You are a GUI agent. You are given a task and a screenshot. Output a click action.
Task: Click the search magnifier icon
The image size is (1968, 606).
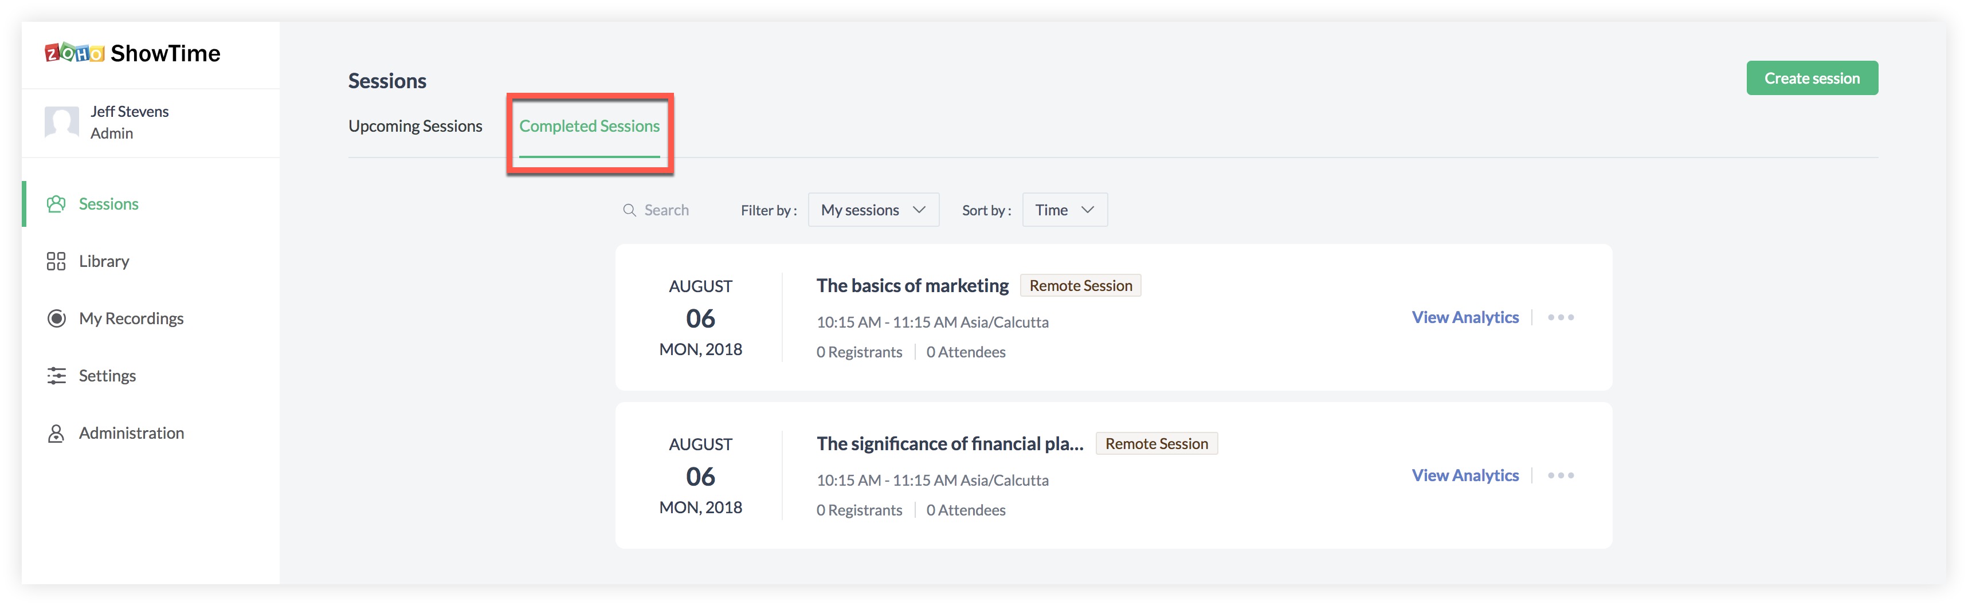[x=629, y=210]
